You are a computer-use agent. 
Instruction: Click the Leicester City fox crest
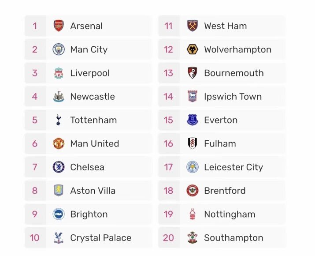pos(193,167)
